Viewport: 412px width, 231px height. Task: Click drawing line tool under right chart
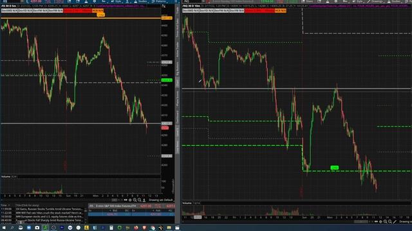coord(395,221)
